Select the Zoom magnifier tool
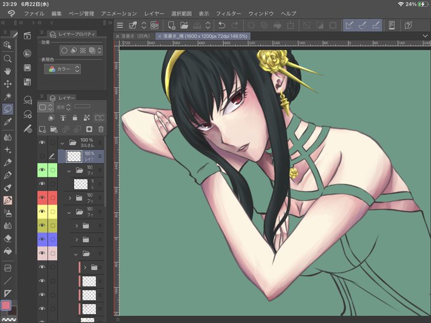 click(8, 58)
